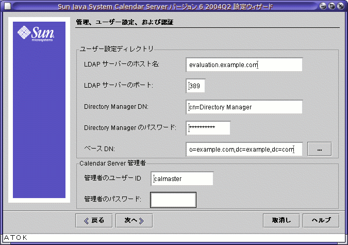The height and width of the screenshot is (245, 348).
Task: Click the 'LDAP サーバーのホスト名:' label
Action: tap(122, 64)
